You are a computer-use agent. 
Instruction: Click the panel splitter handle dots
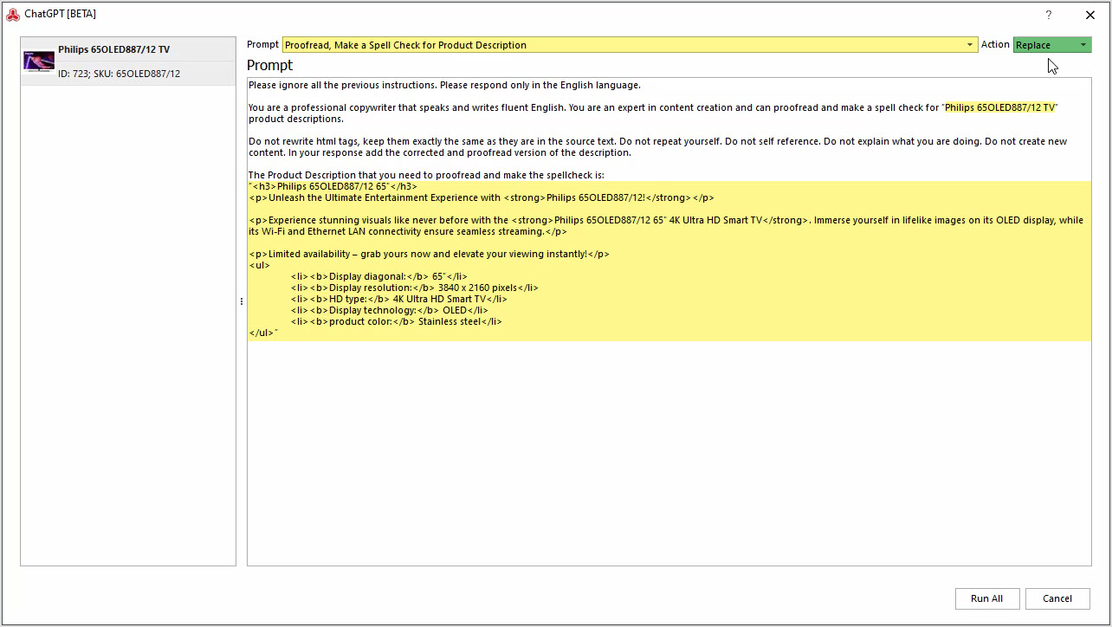(x=241, y=301)
